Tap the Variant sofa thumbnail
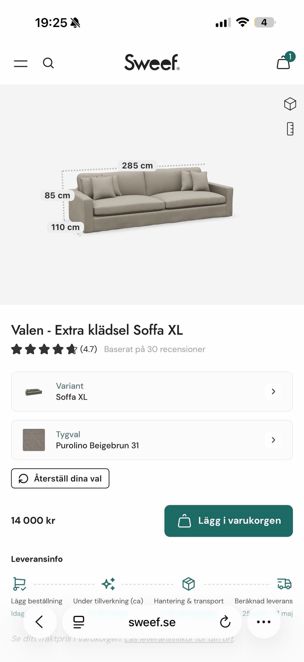 pos(34,392)
